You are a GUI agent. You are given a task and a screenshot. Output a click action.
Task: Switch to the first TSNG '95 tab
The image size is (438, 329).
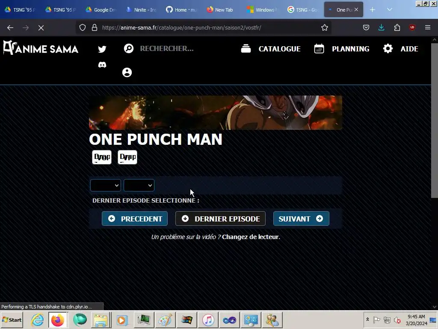[20, 10]
